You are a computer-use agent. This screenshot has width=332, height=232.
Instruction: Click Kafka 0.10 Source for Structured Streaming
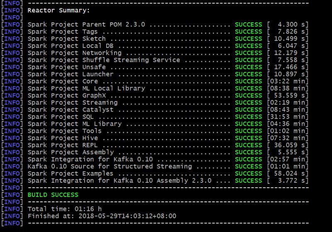click(x=110, y=166)
